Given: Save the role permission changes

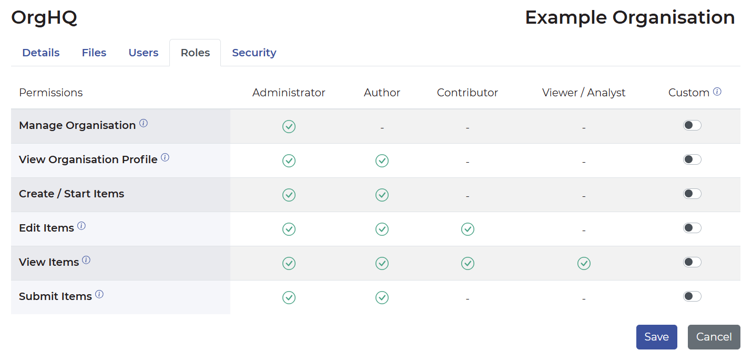Looking at the screenshot, I should (656, 337).
